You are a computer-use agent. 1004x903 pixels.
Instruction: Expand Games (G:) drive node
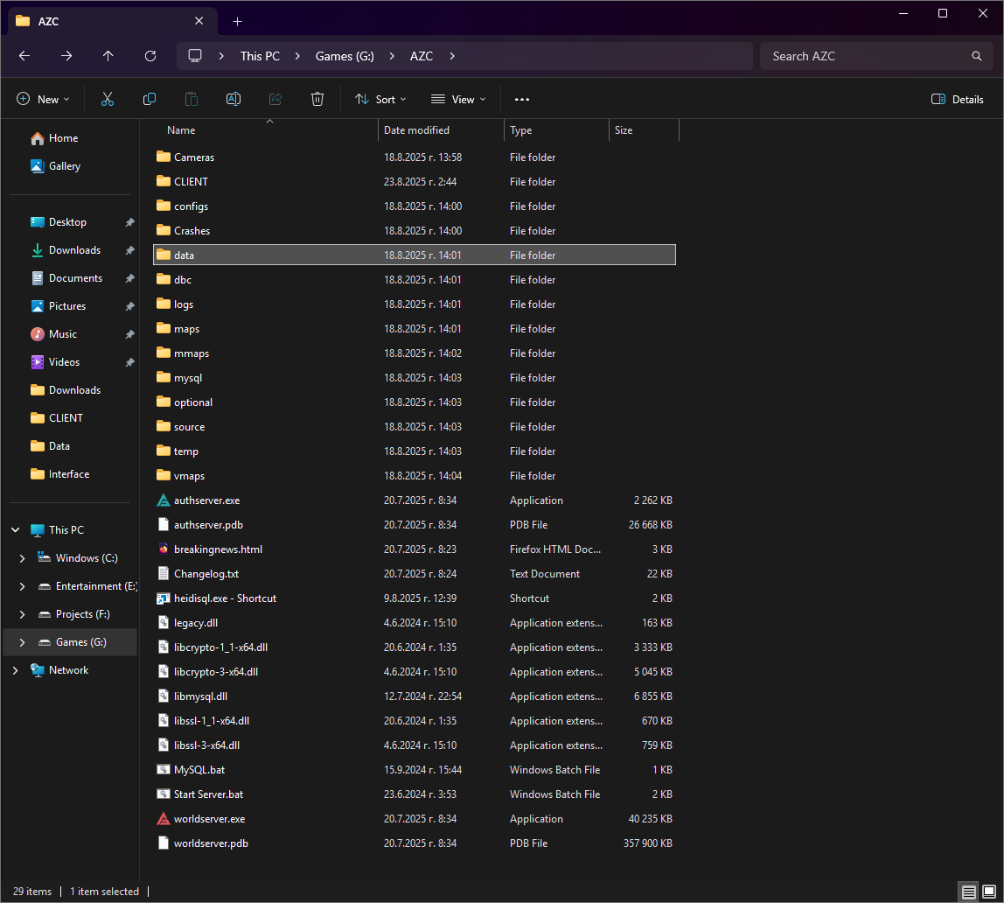[23, 642]
